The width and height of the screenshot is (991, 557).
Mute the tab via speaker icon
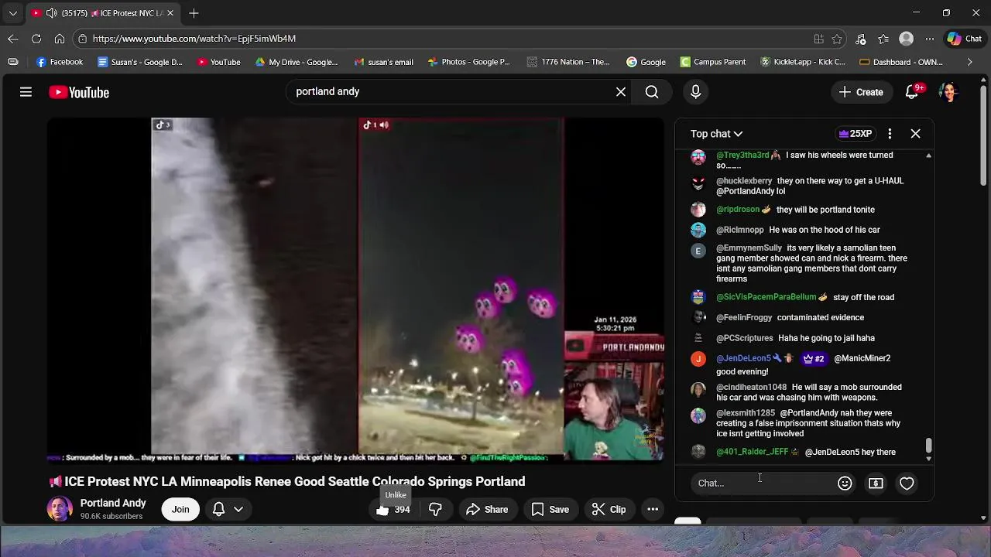[x=51, y=13]
